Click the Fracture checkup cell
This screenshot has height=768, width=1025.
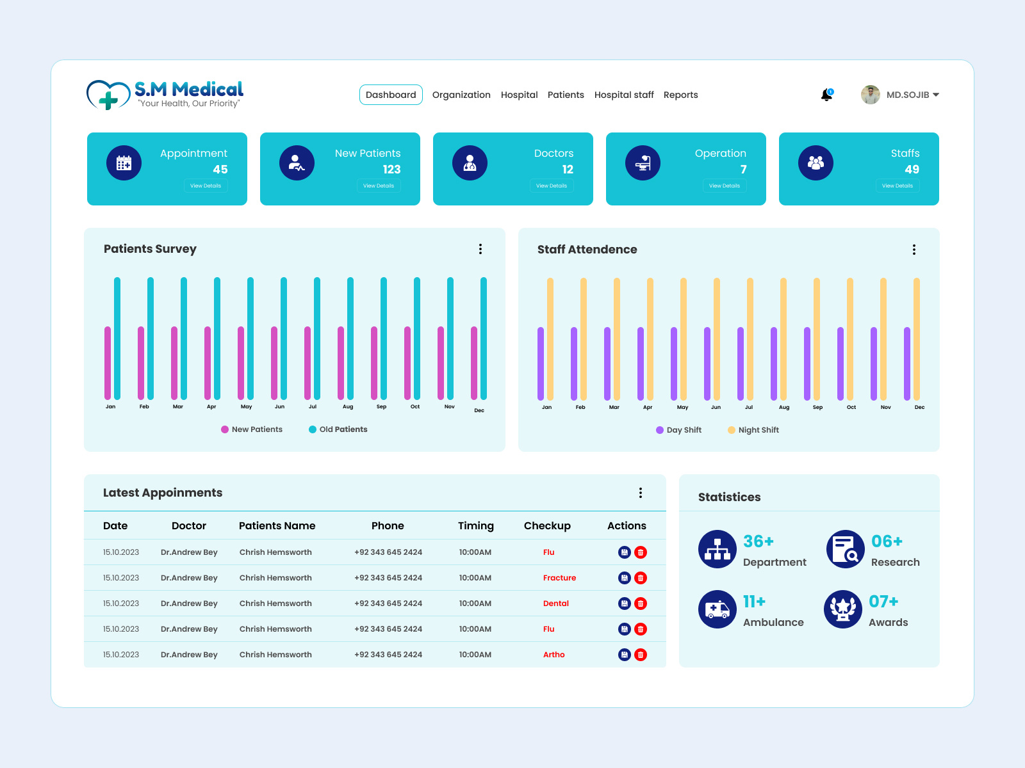(559, 578)
